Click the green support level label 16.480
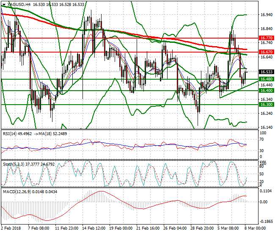The image size is (275, 233). point(267,79)
